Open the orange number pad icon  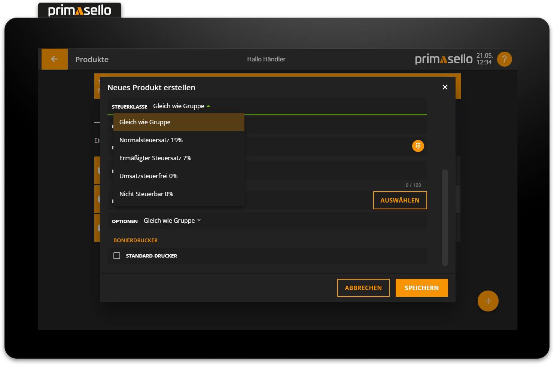point(418,146)
